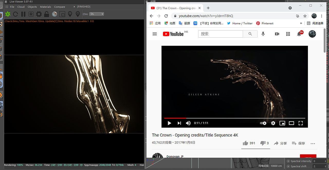The height and width of the screenshot is (170, 329).
Task: Open YouTube notifications bell
Action: [x=299, y=34]
